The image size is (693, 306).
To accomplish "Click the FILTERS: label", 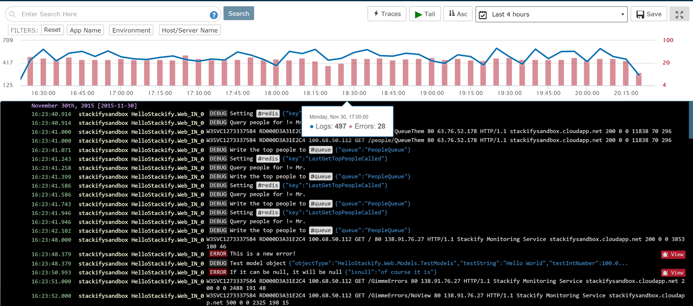I will pyautogui.click(x=24, y=30).
